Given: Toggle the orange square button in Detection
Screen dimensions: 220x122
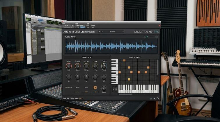Looking at the screenshot, I should (x=95, y=87).
